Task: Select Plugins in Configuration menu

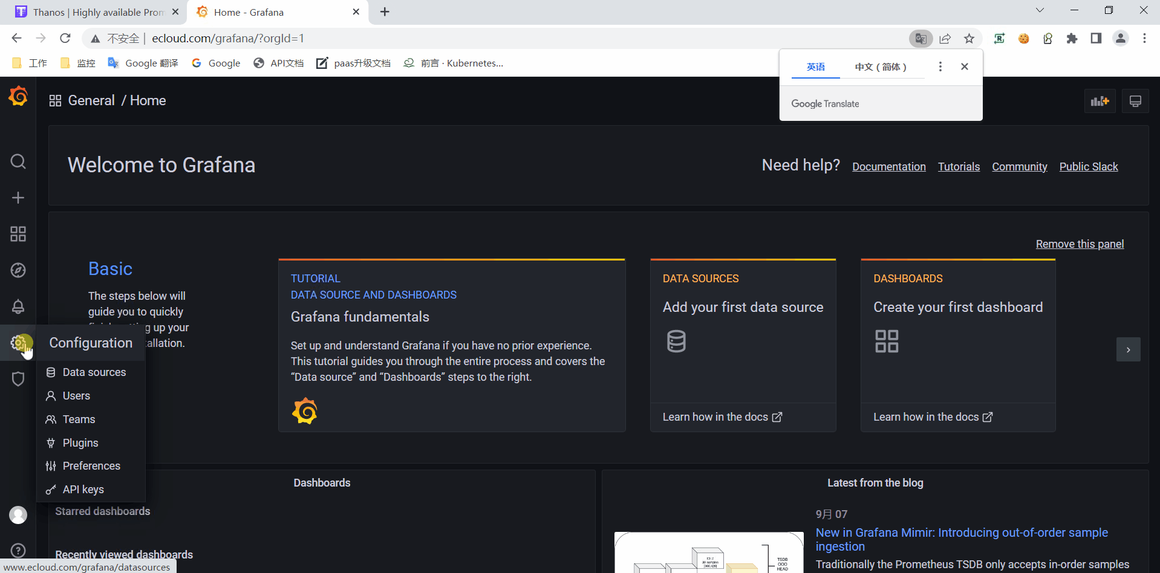Action: (x=91, y=443)
